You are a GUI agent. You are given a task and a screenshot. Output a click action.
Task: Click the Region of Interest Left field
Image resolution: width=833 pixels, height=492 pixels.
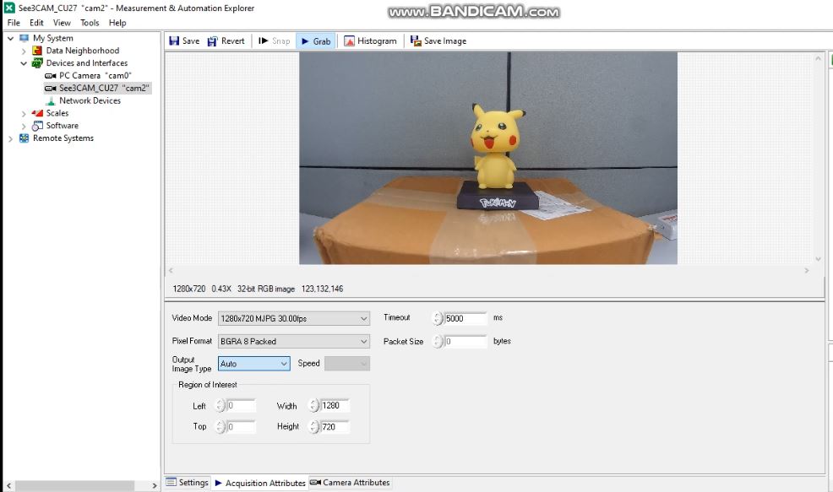[241, 405]
